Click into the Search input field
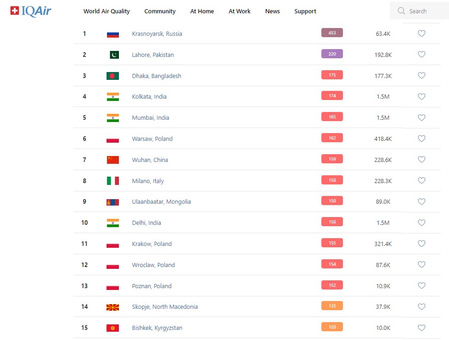The height and width of the screenshot is (340, 449). tap(425, 11)
